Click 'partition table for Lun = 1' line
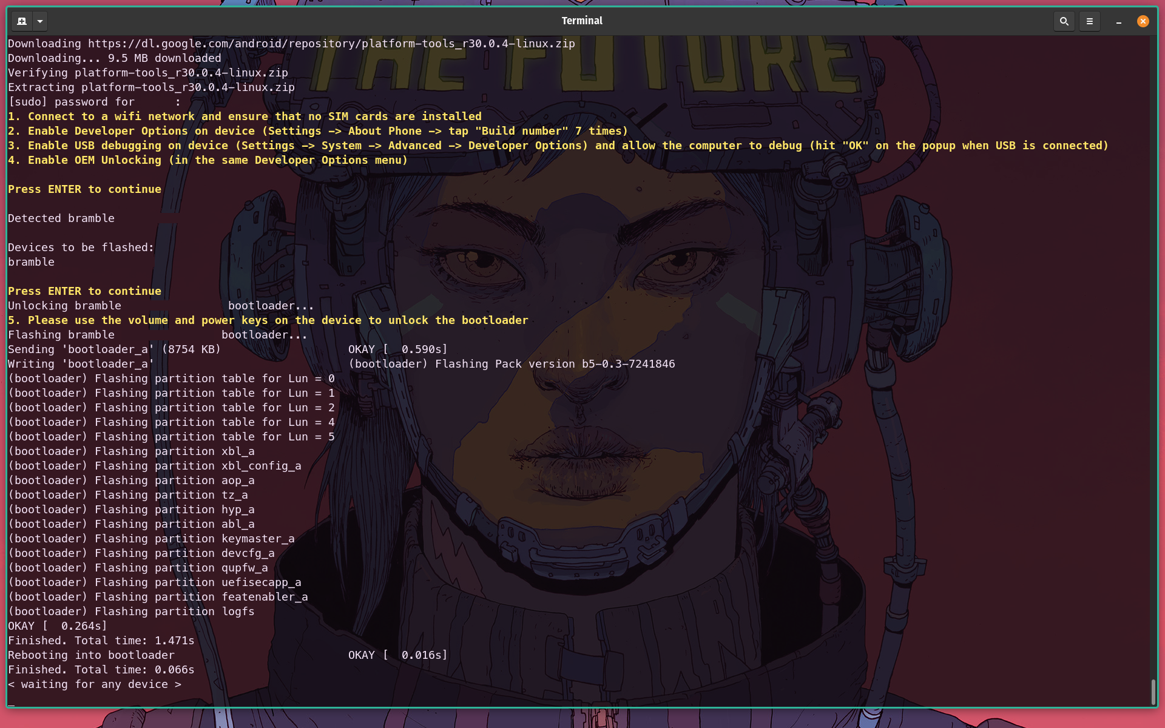Viewport: 1165px width, 728px height. [171, 393]
